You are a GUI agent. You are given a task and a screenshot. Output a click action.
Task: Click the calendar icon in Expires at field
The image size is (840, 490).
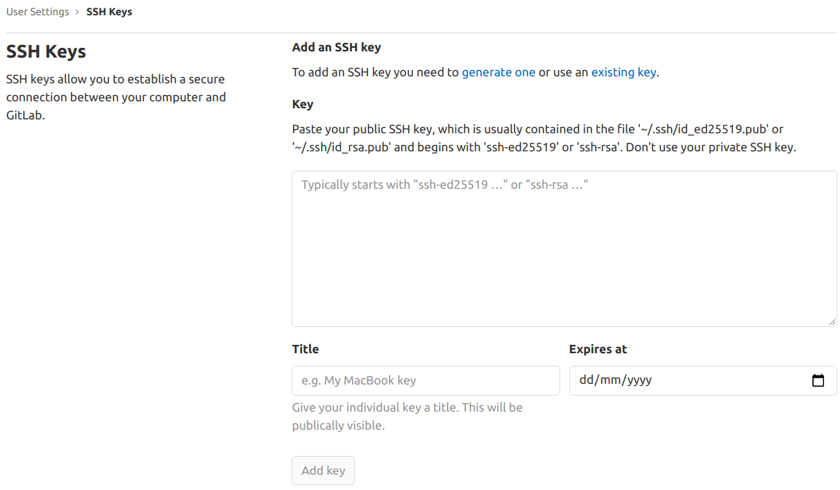(819, 380)
